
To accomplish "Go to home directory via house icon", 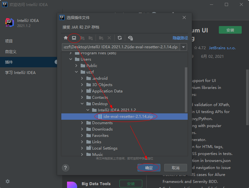I will point(65,38).
